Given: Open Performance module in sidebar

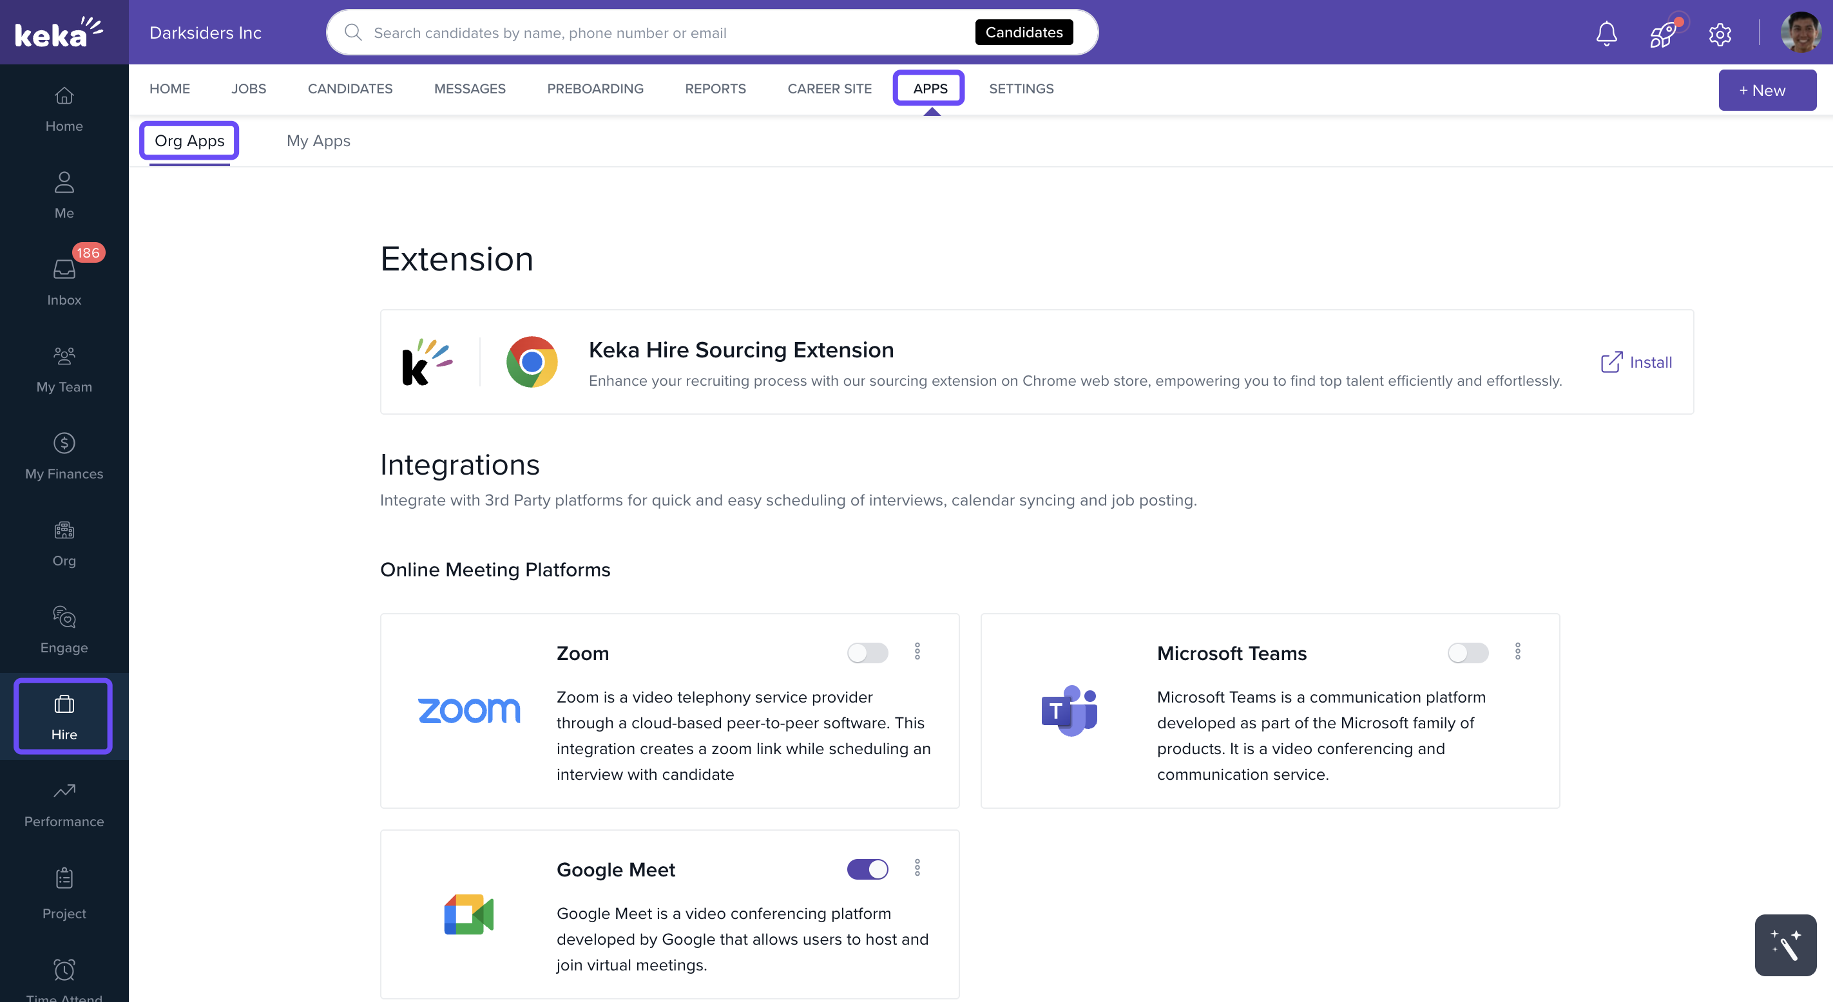Looking at the screenshot, I should [64, 804].
